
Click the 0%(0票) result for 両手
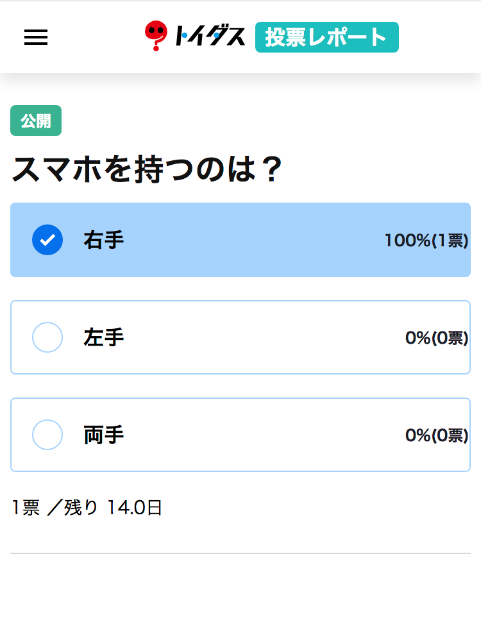click(x=437, y=435)
